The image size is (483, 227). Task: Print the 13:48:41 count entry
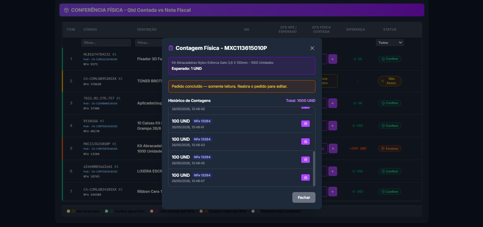coord(306,124)
